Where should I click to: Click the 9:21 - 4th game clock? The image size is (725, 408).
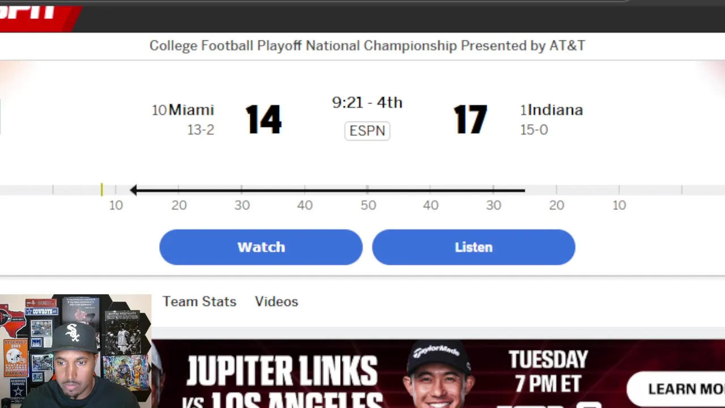coord(367,103)
